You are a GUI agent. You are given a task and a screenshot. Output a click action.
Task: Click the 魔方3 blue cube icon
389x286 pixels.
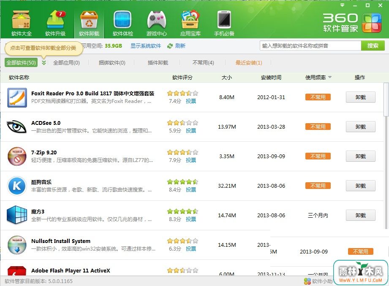pyautogui.click(x=17, y=215)
